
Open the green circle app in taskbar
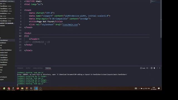click(4, 88)
